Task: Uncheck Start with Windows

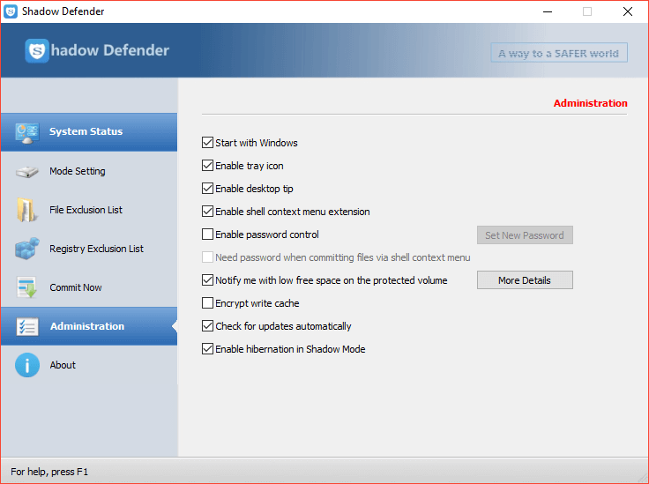Action: click(208, 143)
